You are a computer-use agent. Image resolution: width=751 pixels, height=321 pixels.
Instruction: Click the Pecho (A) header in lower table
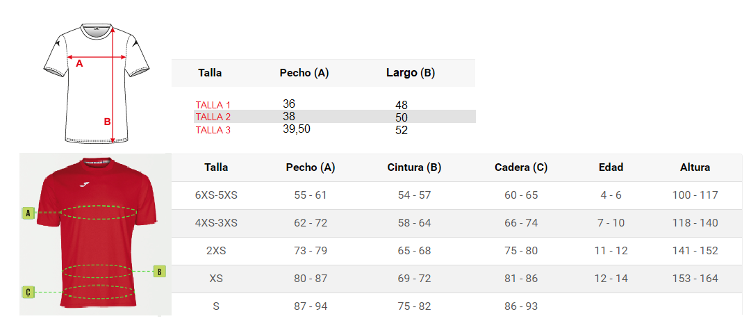pyautogui.click(x=311, y=167)
